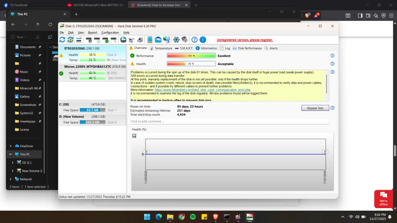Expand OneDrive in the File Explorer tree
Viewport: 397px width, 223px height.
pos(11,146)
